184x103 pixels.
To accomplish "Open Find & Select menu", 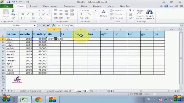I will click(149, 15).
